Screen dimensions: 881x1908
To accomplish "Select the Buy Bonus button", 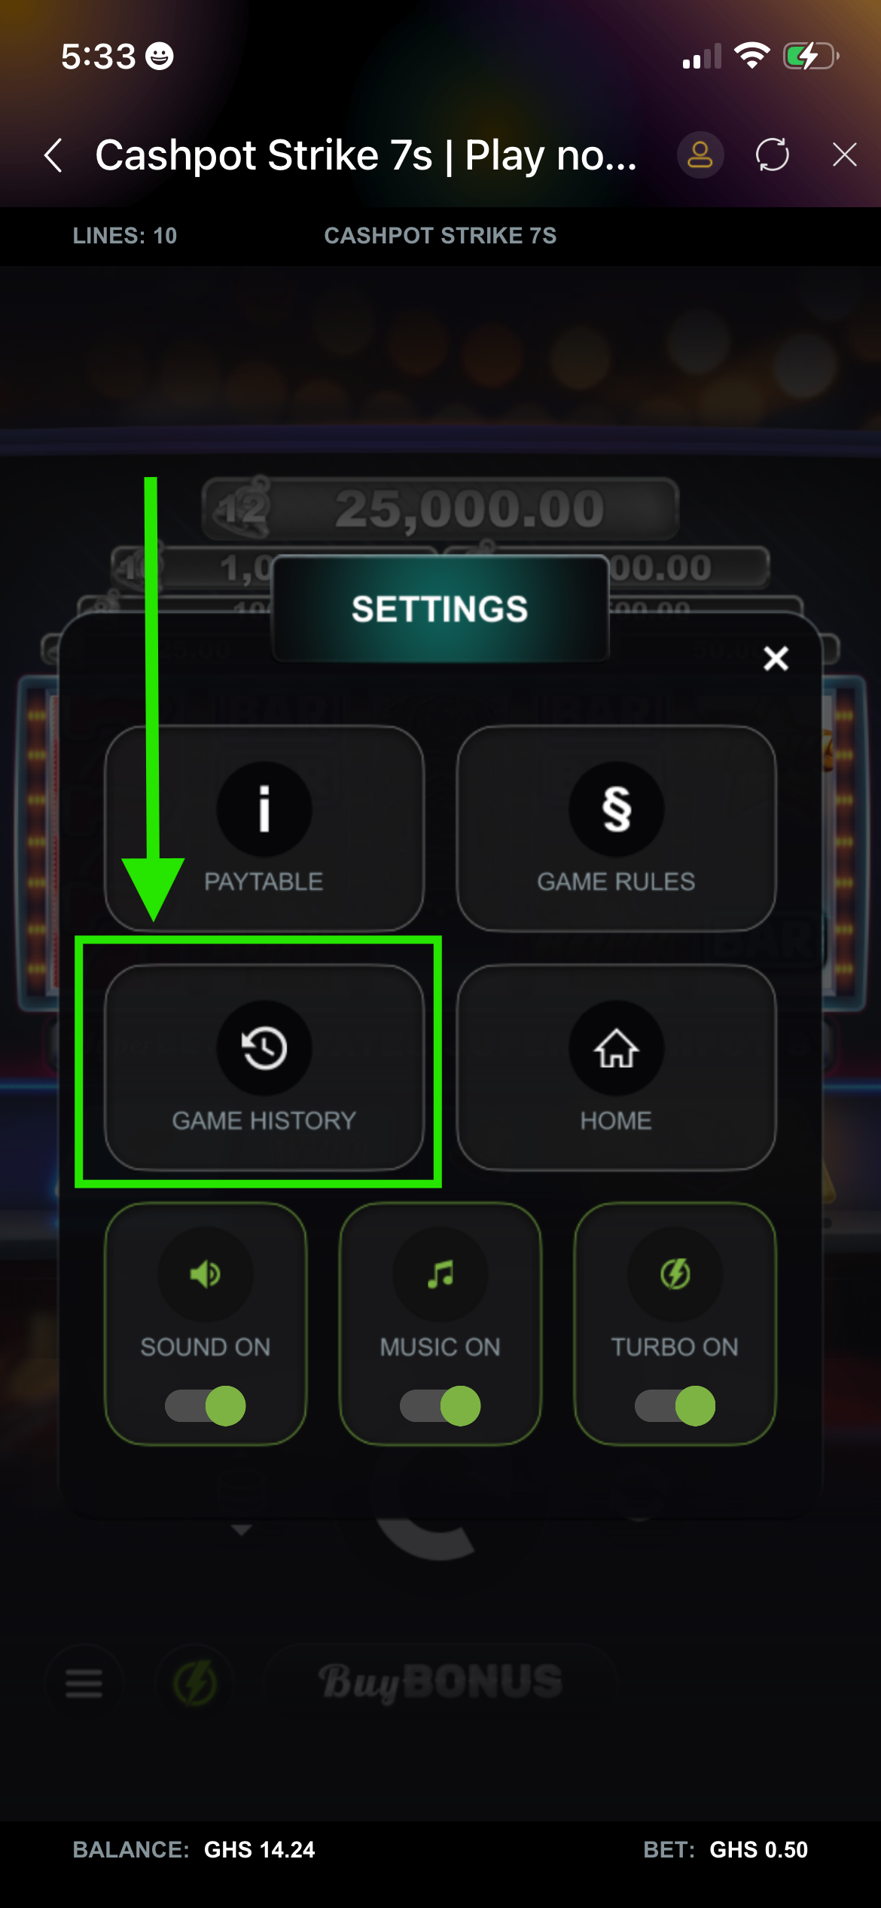I will (x=440, y=1682).
